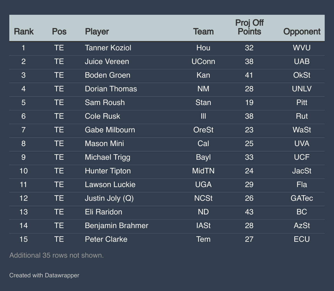This screenshot has width=334, height=291.
Task: Select Peter Clarke in the last row
Action: 106,239
